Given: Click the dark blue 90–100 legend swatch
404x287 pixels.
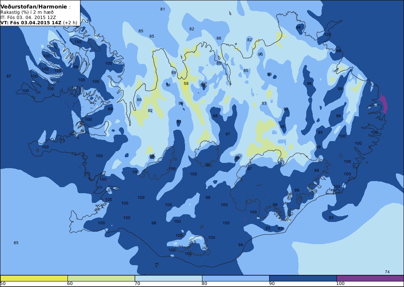Looking at the screenshot, I should [x=303, y=278].
